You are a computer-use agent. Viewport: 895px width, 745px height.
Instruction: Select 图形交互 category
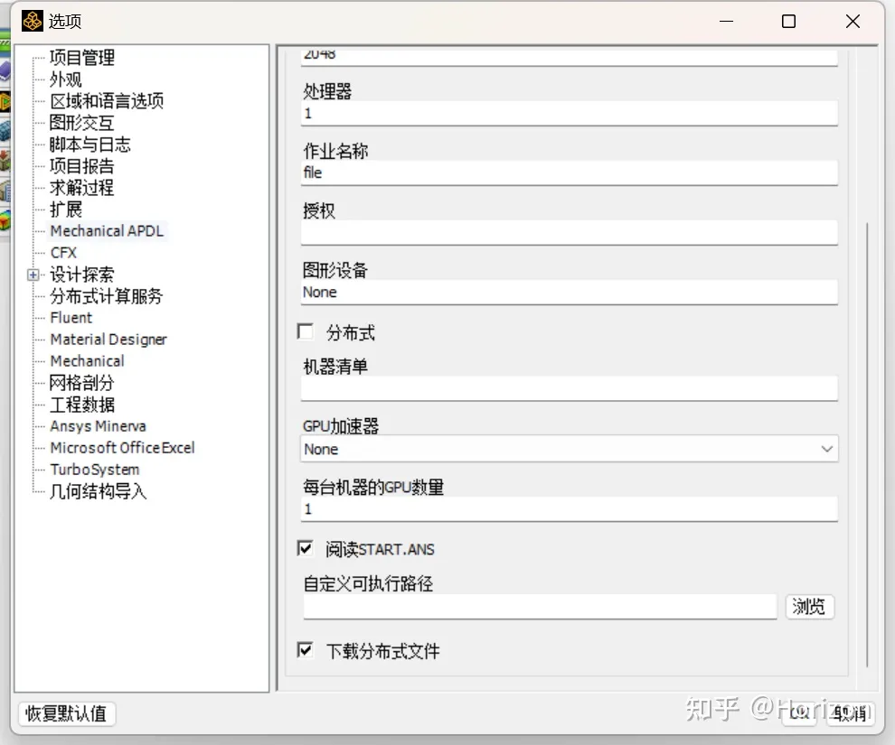[81, 123]
